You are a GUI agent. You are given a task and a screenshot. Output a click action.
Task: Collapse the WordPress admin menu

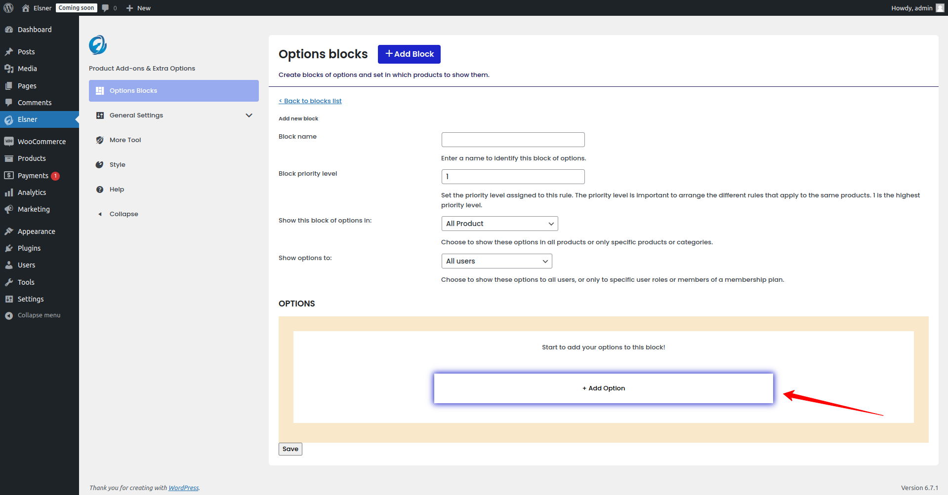39,315
